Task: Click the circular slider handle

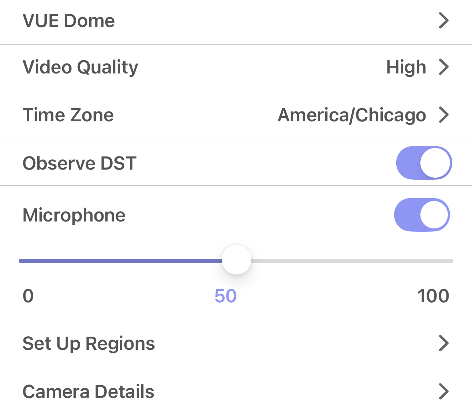Action: 236,260
